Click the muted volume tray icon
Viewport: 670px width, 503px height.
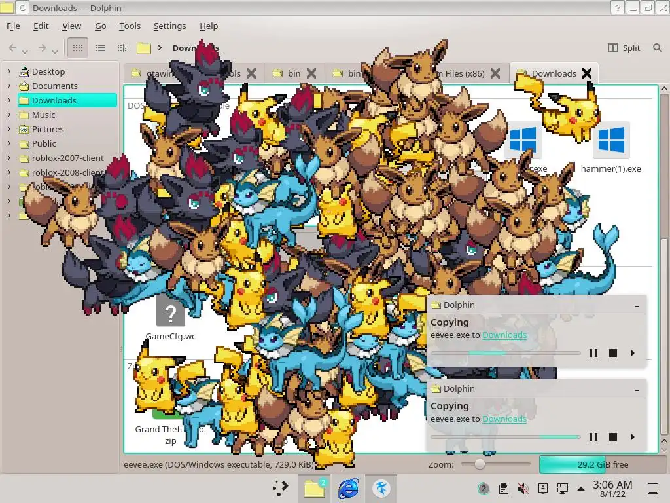tap(523, 488)
